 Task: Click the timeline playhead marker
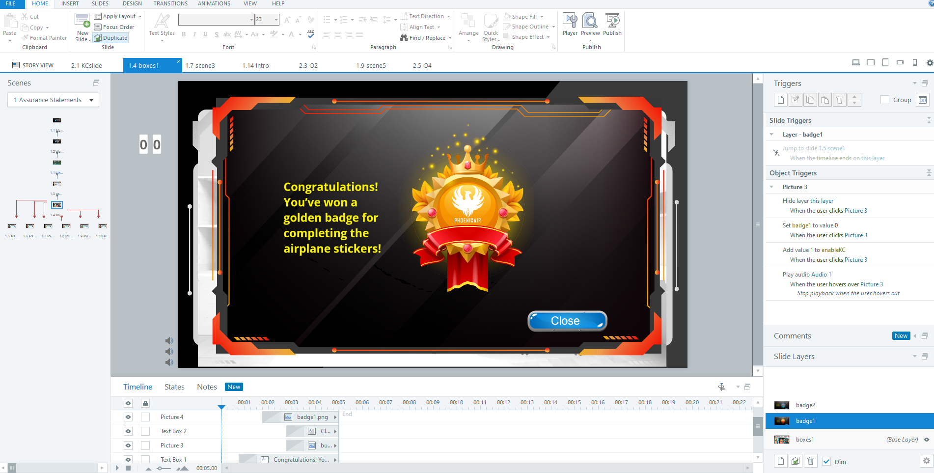pyautogui.click(x=221, y=407)
